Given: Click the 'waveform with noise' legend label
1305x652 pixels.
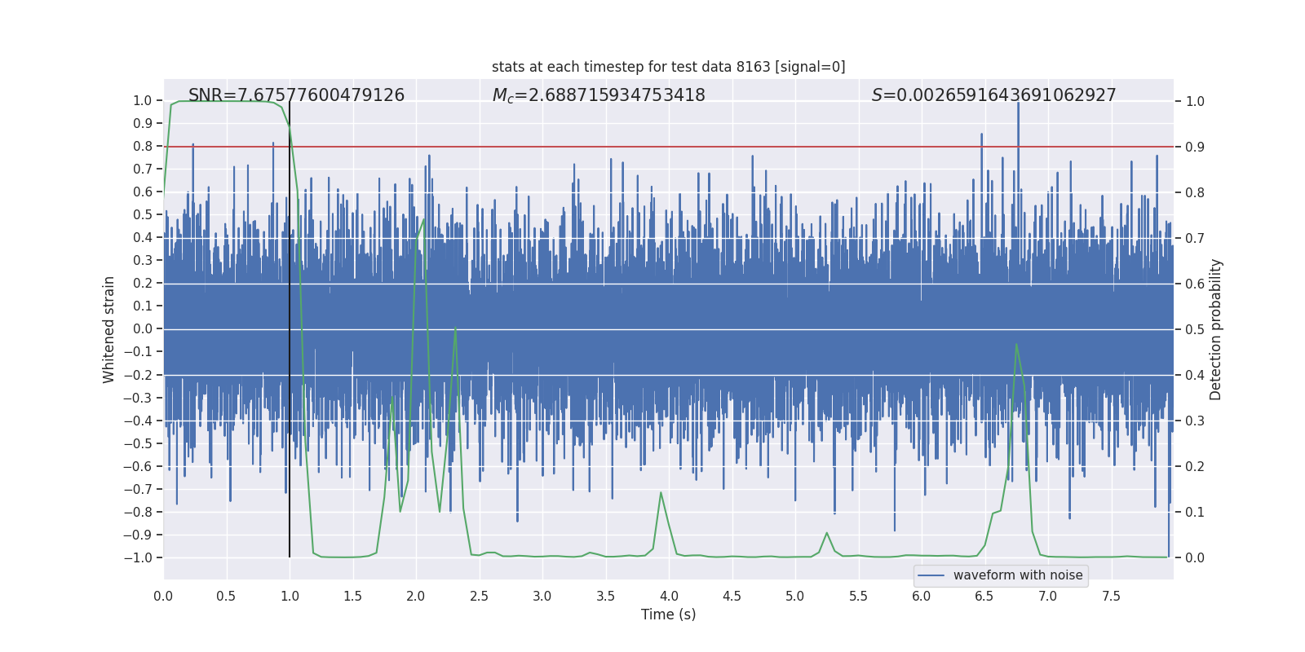Looking at the screenshot, I should 1017,575.
